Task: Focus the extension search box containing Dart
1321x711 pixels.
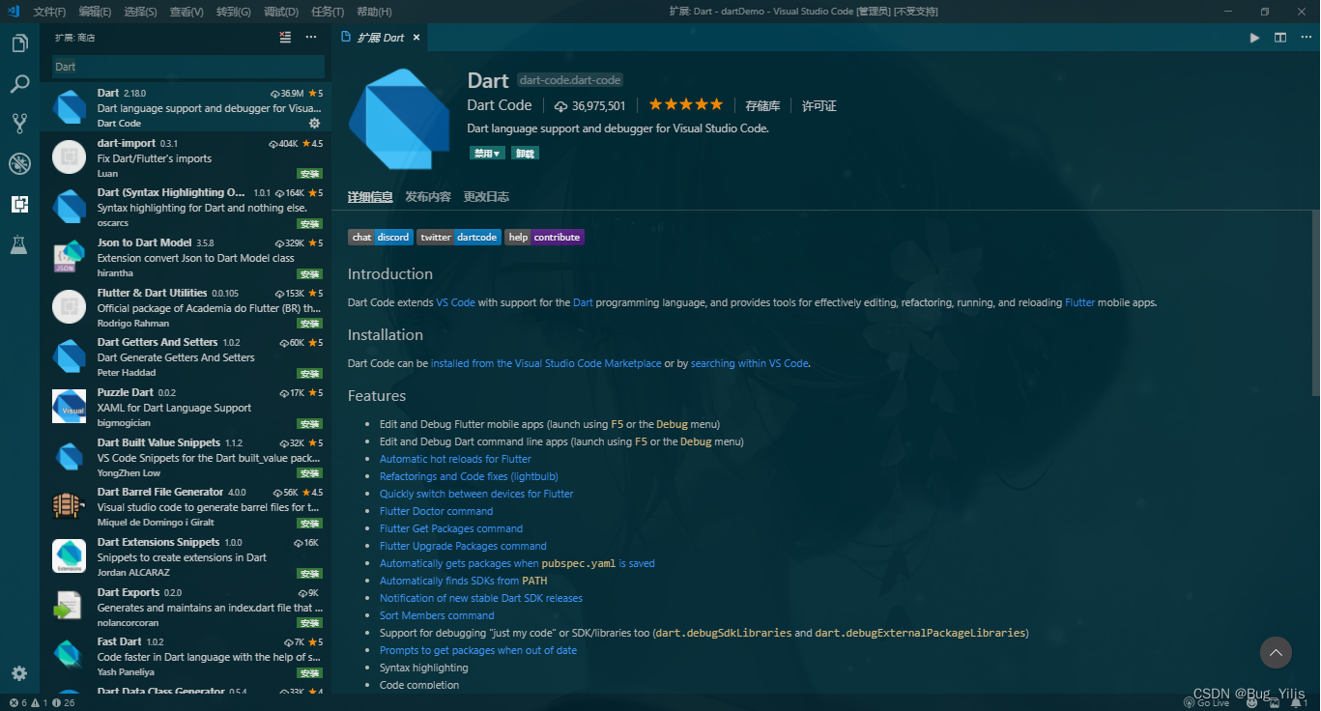Action: [x=188, y=67]
